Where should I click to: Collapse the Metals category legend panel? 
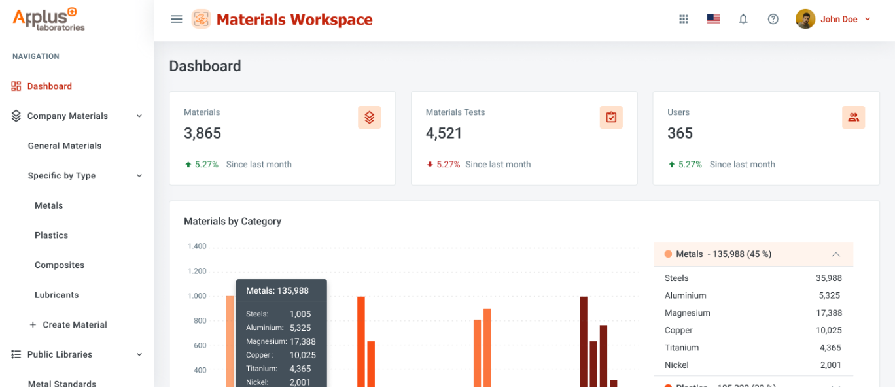pyautogui.click(x=835, y=254)
